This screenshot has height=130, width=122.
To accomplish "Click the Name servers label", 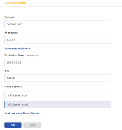I will click(13, 87).
